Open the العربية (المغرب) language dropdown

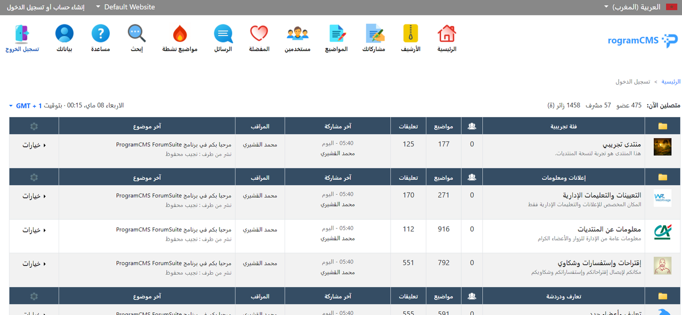click(x=632, y=7)
